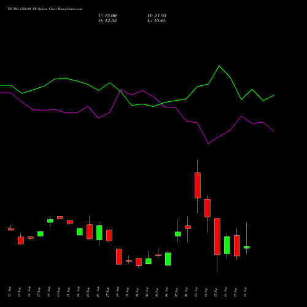Screen dimensions: 307x307
Task: Click the '12 Aug' date label on the axis
Action: pos(9,292)
